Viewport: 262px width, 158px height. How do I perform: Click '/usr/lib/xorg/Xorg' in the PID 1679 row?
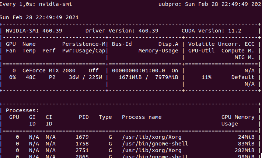(152, 137)
